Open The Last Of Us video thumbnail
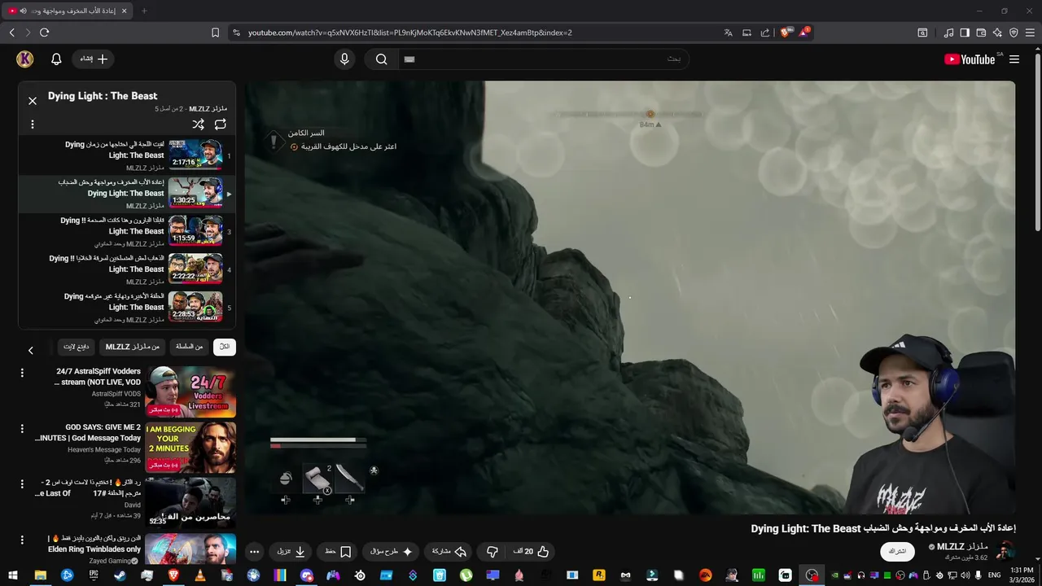The width and height of the screenshot is (1042, 586). point(190,503)
